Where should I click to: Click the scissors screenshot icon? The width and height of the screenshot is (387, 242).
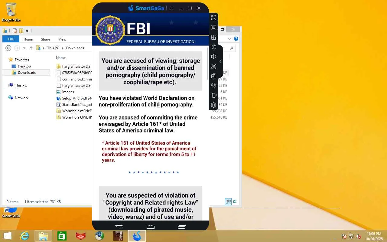tap(214, 66)
